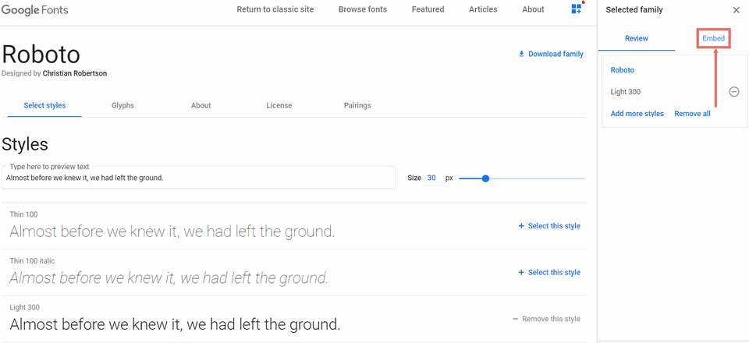Download the Roboto font family
The height and width of the screenshot is (343, 749).
tap(551, 54)
